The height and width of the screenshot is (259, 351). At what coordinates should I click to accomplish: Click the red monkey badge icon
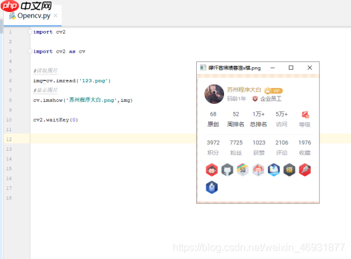pyautogui.click(x=211, y=170)
